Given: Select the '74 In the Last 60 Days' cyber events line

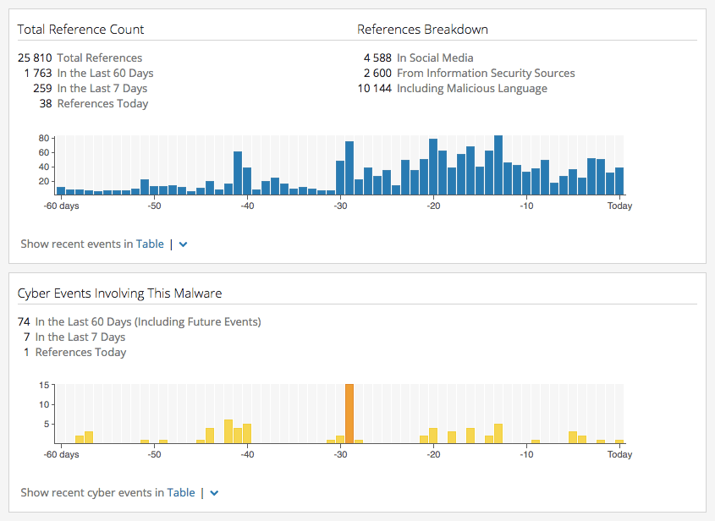Looking at the screenshot, I should 140,321.
